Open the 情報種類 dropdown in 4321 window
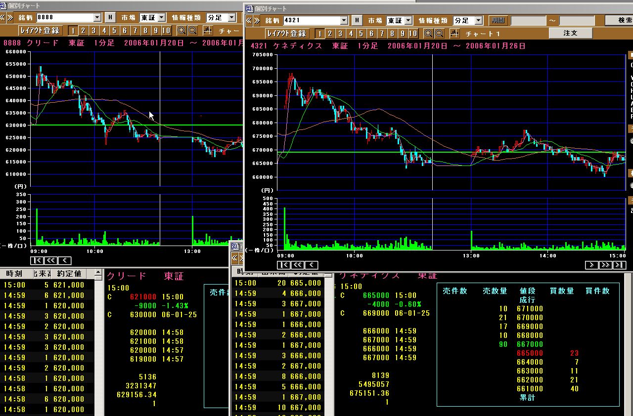The width and height of the screenshot is (633, 416). [479, 20]
